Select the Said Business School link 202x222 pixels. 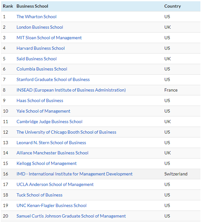click(37, 59)
